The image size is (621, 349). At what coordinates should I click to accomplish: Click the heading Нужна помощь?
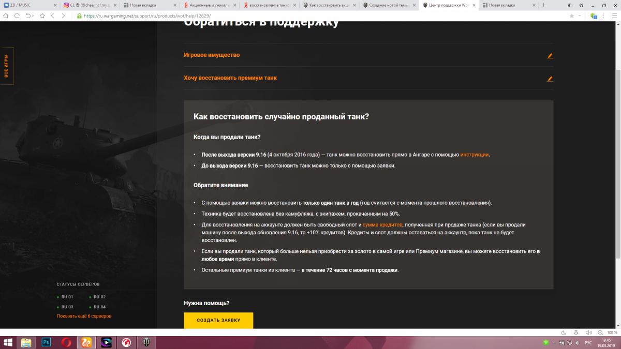206,303
